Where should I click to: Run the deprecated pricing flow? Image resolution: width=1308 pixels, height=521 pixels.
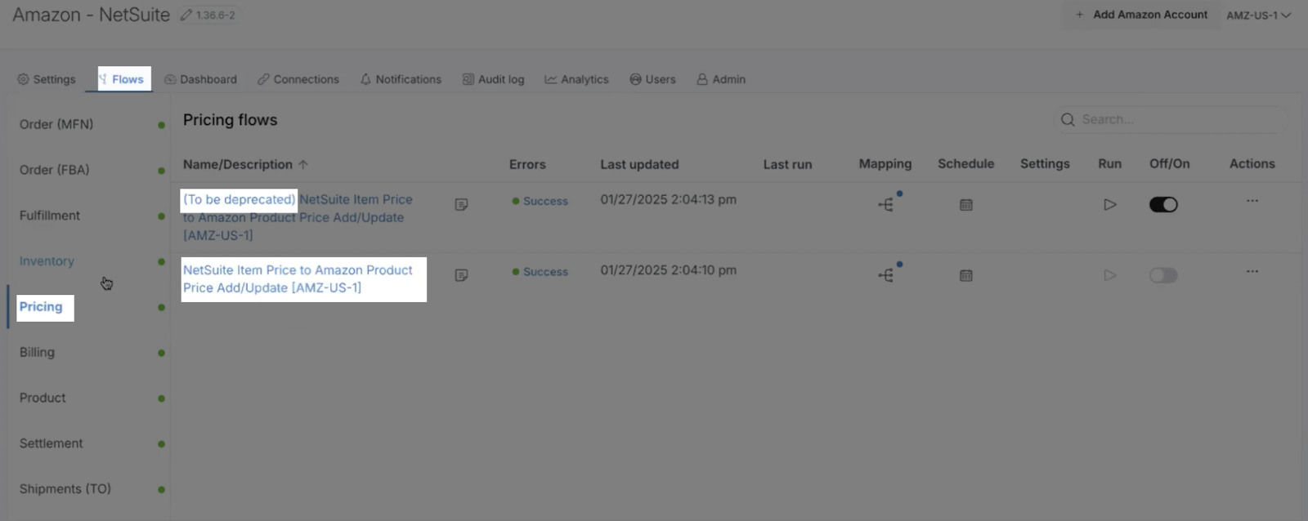point(1109,204)
